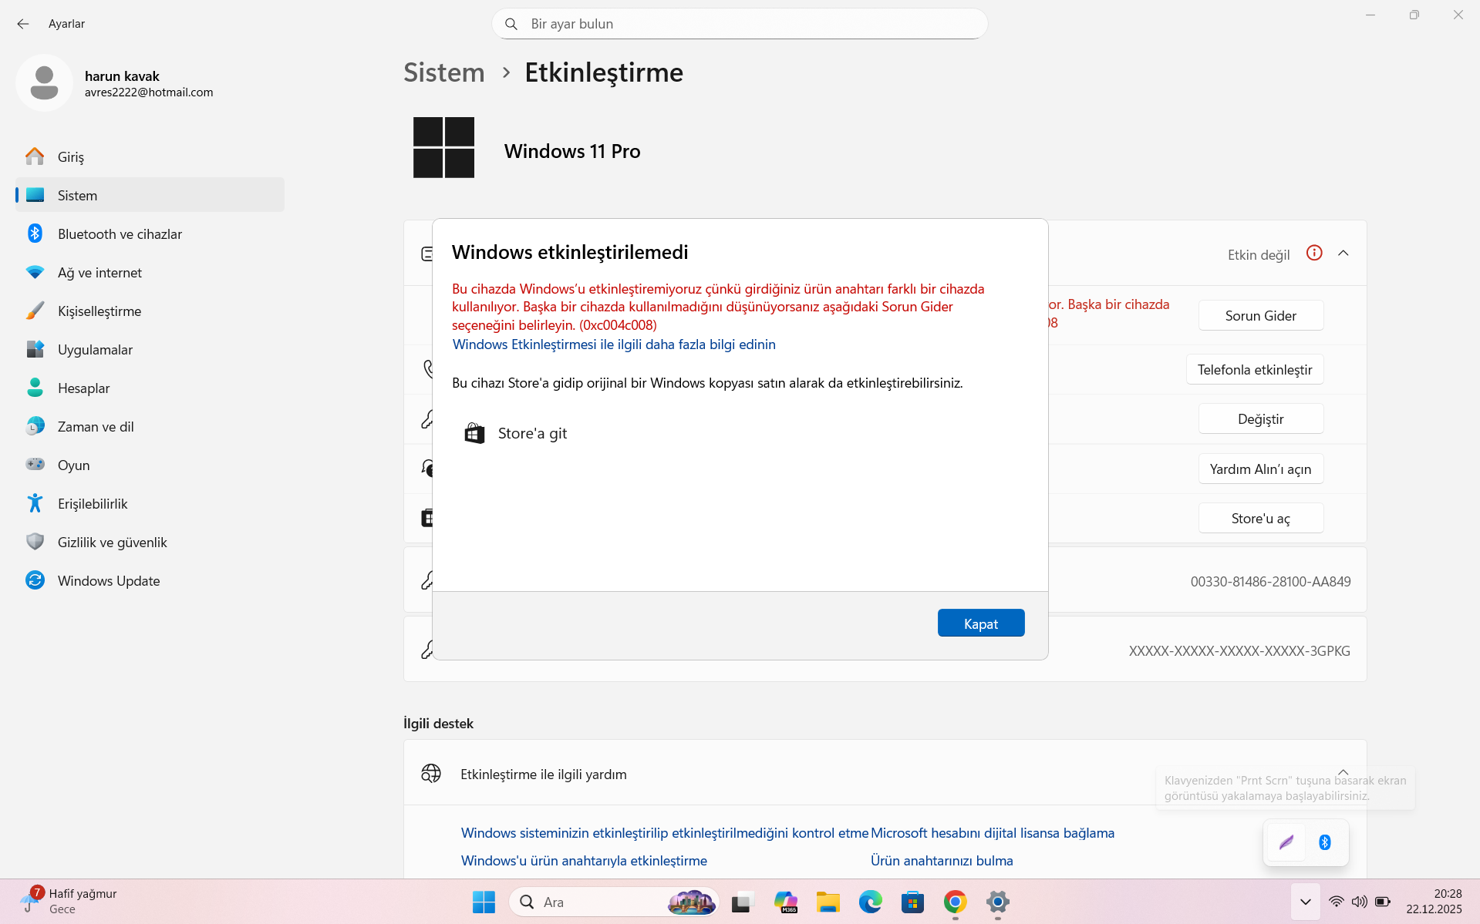This screenshot has width=1480, height=924.
Task: Click product key XXXXX-XXXXX-XXXXX-XXXXX-3GPKG
Action: click(1239, 651)
